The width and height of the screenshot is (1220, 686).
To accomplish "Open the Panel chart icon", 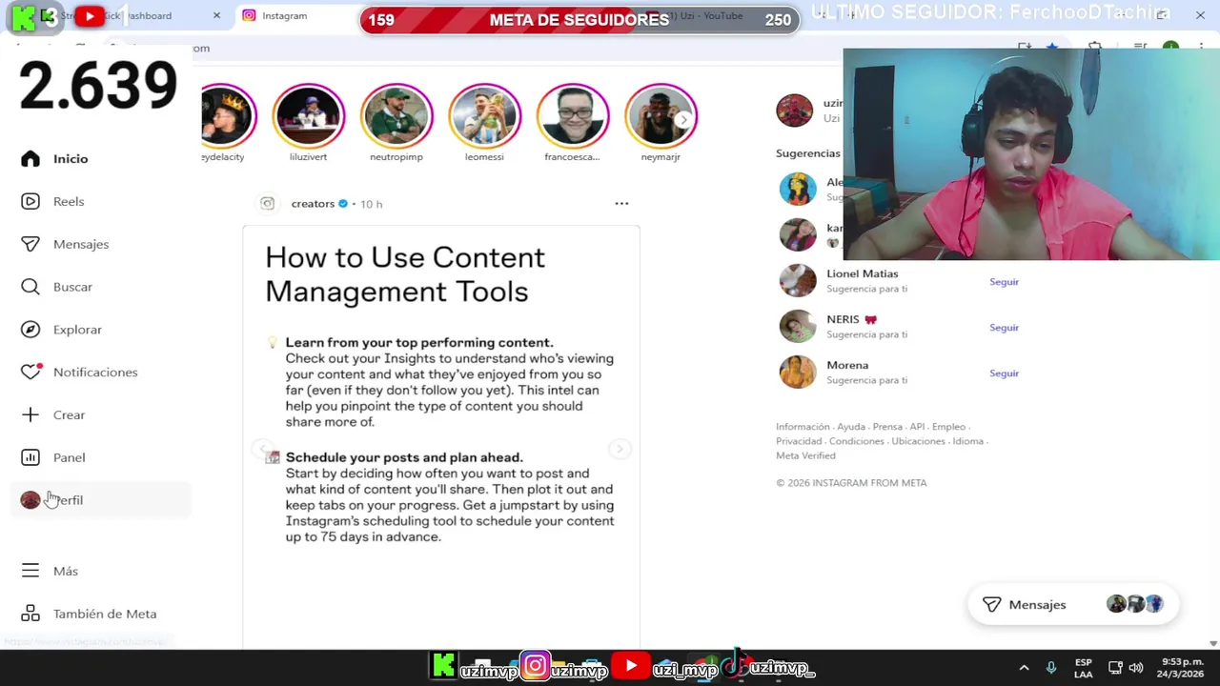I will 30,457.
